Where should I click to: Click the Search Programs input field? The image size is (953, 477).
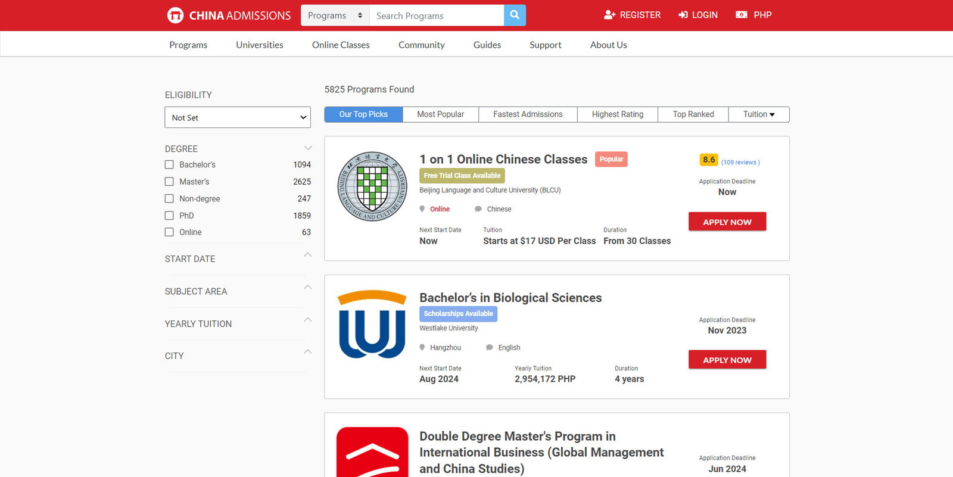[437, 15]
